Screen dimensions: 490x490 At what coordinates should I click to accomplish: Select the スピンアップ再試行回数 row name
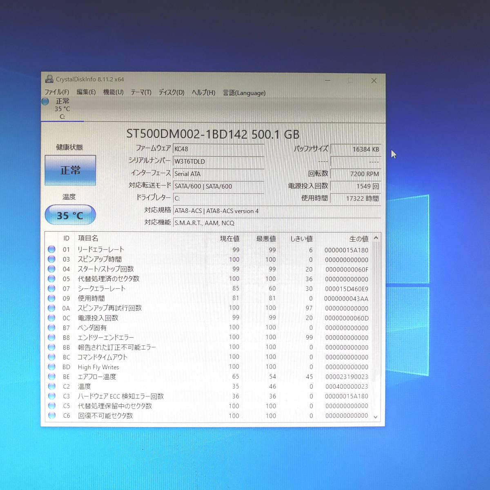(x=110, y=308)
